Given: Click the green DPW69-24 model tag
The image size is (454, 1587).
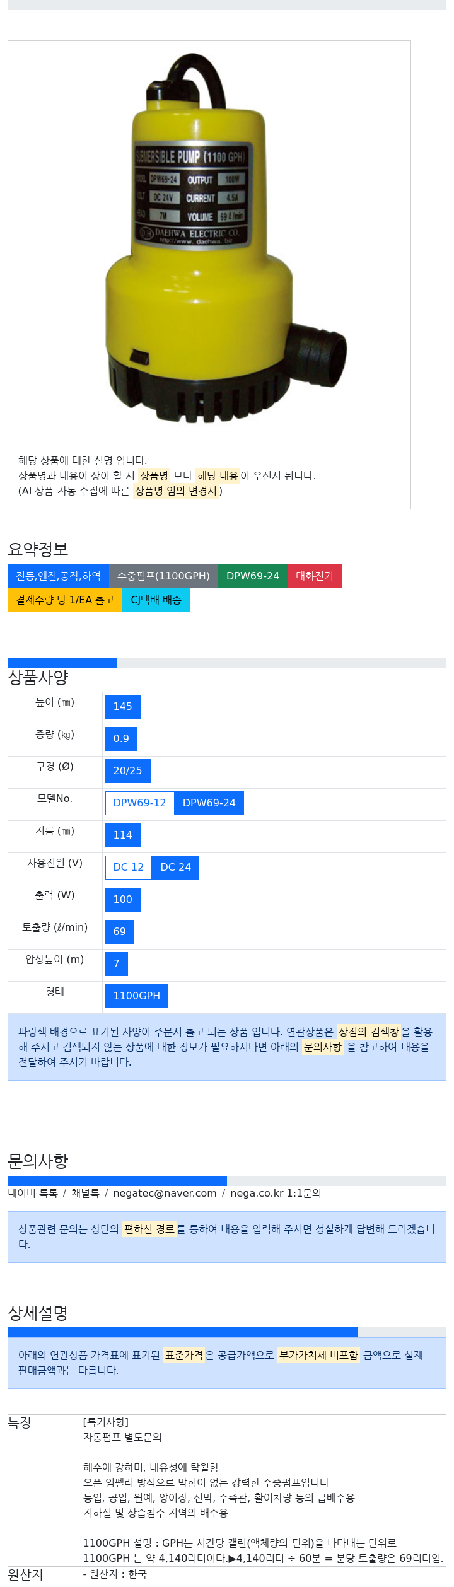Looking at the screenshot, I should point(252,576).
